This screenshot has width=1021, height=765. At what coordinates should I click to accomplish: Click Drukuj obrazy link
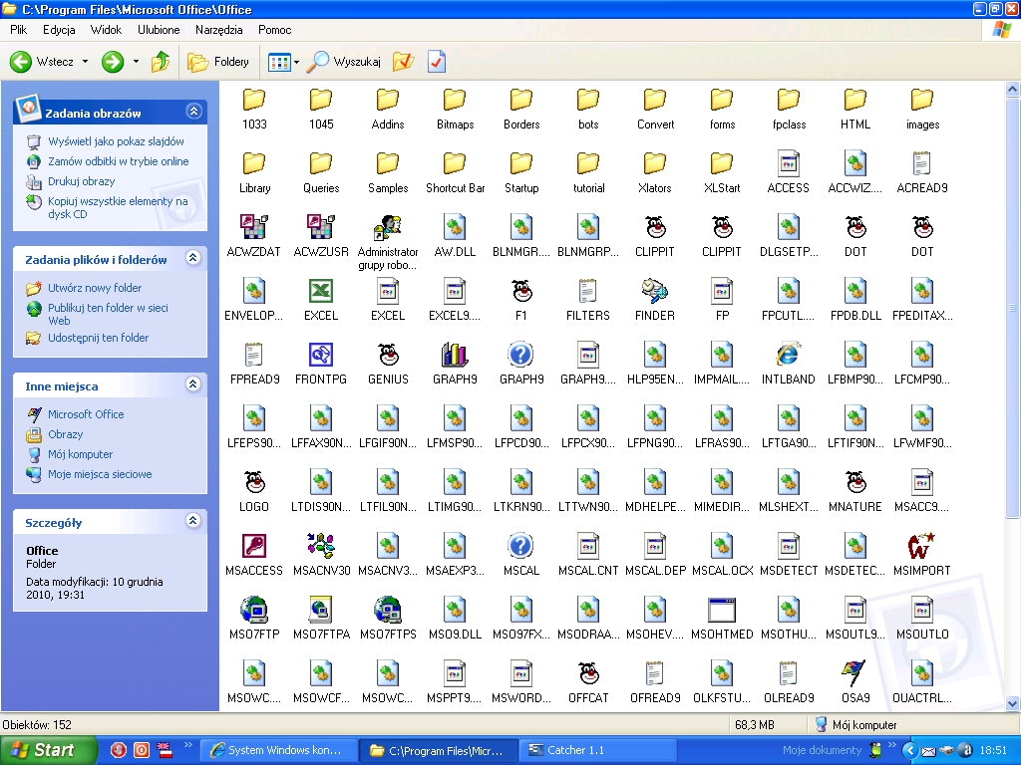coord(82,181)
